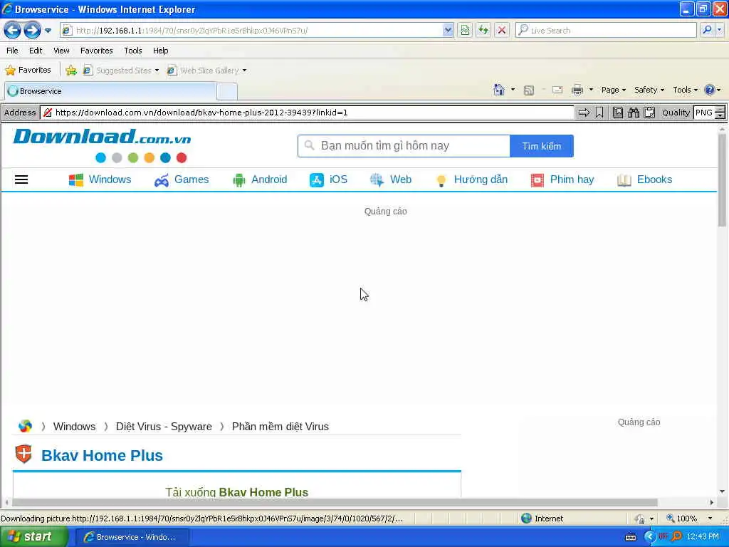Click the Download.com.vn logo
729x547 pixels.
(x=103, y=145)
